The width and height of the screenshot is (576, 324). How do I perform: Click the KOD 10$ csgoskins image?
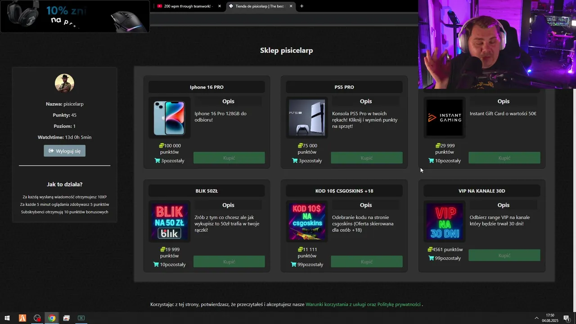pyautogui.click(x=306, y=222)
